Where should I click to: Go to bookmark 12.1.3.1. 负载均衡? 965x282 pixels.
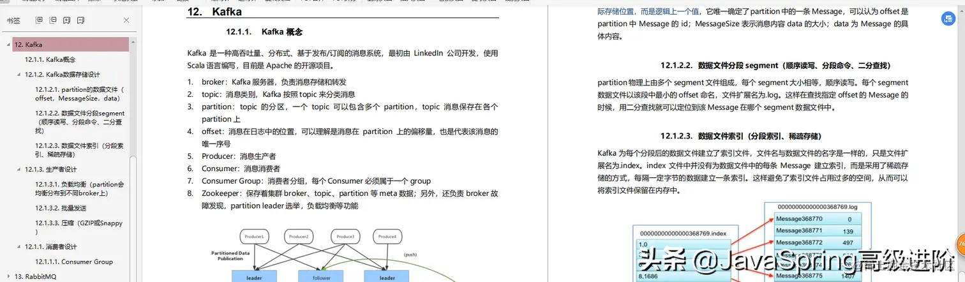tap(79, 189)
